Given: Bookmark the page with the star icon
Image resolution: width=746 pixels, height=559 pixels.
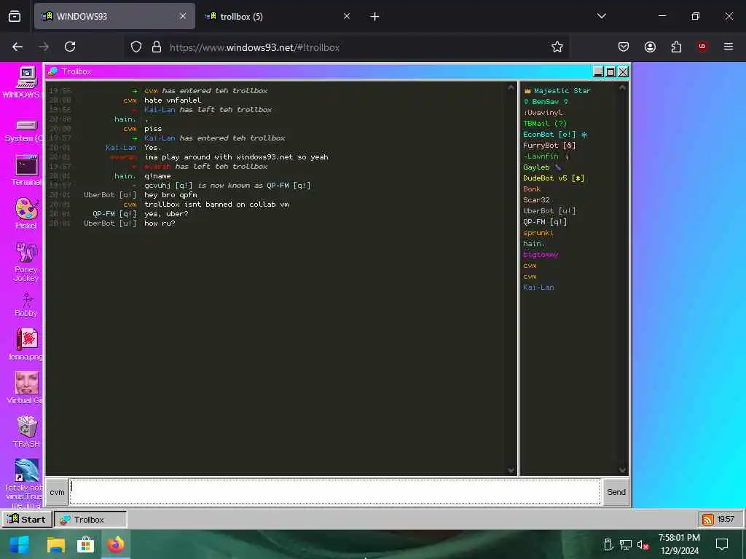Looking at the screenshot, I should tap(557, 47).
